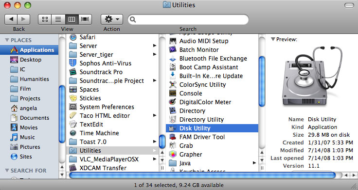358x190 pixels.
Task: Click the applications column scrollbar thumb
Action: tap(162, 142)
